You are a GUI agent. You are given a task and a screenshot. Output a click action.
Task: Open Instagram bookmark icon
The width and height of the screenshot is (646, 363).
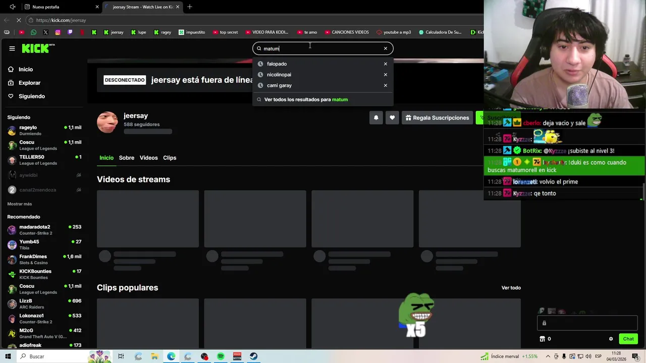pyautogui.click(x=58, y=32)
